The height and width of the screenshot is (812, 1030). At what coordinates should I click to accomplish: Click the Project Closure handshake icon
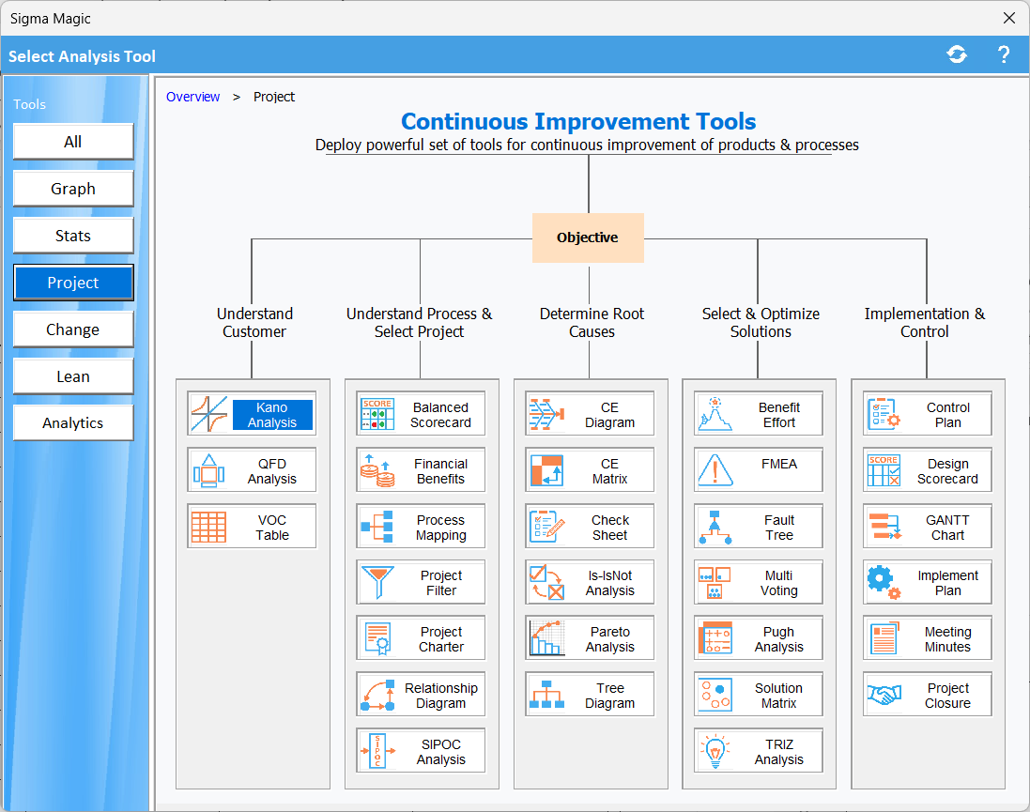tap(884, 695)
